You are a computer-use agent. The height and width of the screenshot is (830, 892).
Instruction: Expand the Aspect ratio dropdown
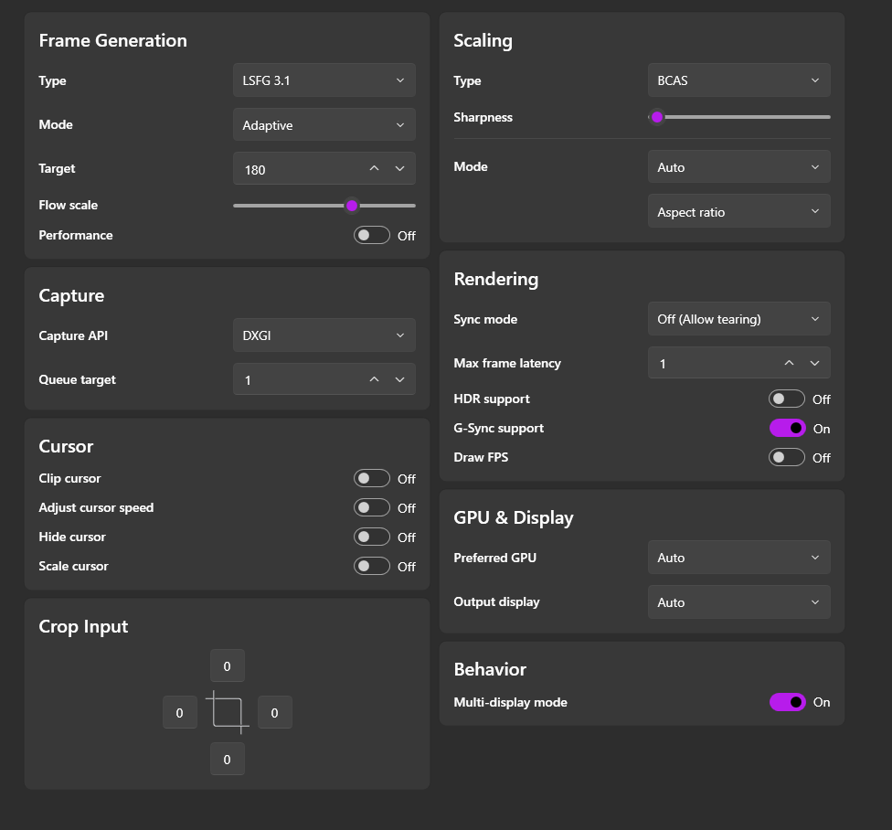pos(738,212)
